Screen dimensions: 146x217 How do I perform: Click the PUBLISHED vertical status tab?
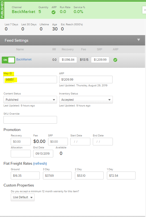pos(2,10)
